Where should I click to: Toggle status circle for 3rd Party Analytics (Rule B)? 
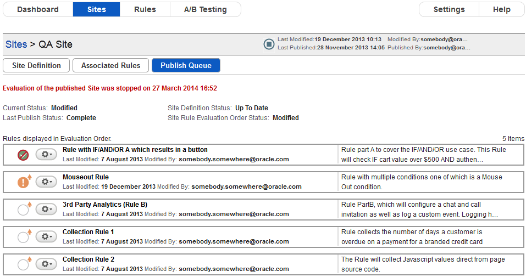[23, 210]
